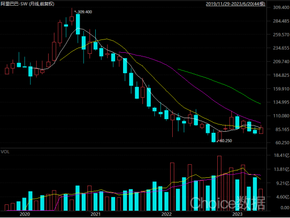Click the 13.81亿 volume axis value
Viewport: 290px width, 218px height.
[x=282, y=169]
